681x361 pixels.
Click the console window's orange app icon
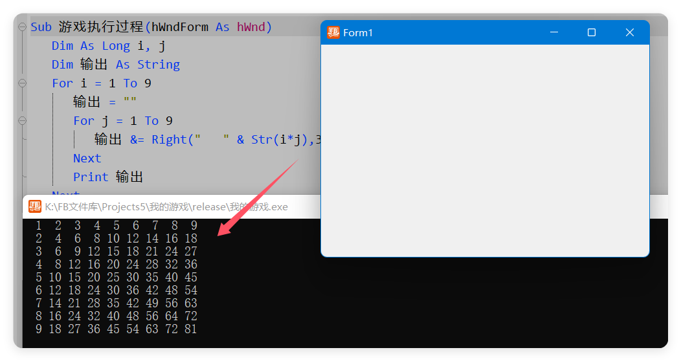(x=34, y=206)
